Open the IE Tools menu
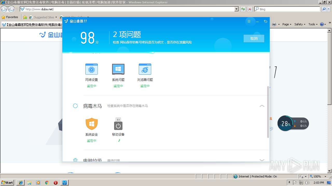Viewport: 332px width, 186px height. coord(313,24)
